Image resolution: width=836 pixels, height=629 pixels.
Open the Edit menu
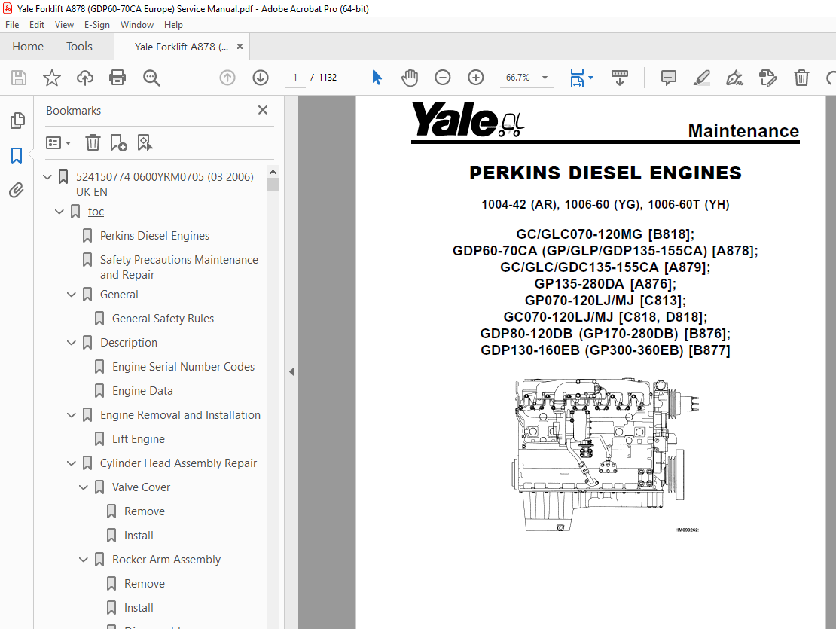pyautogui.click(x=37, y=25)
